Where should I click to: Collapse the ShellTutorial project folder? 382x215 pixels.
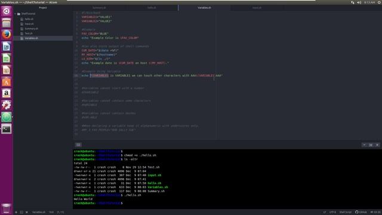pyautogui.click(x=16, y=14)
